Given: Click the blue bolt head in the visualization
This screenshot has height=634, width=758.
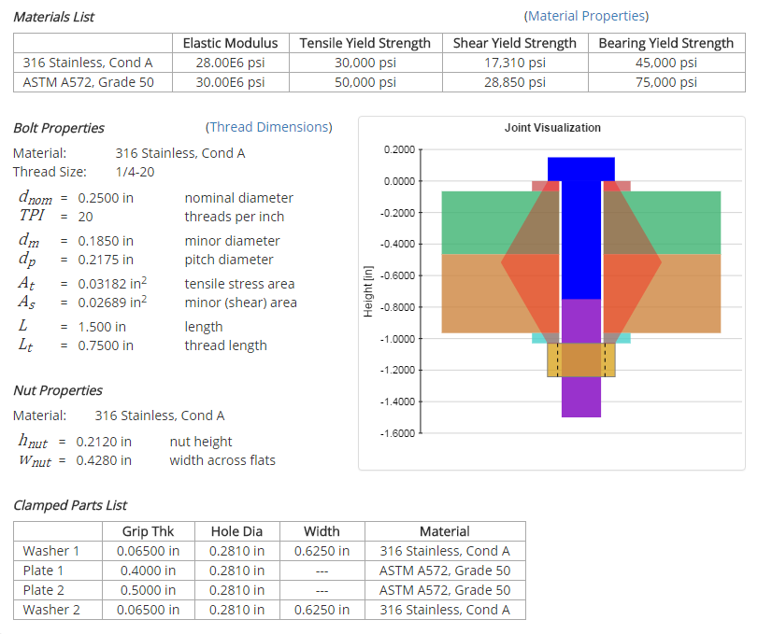Looking at the screenshot, I should [x=580, y=168].
